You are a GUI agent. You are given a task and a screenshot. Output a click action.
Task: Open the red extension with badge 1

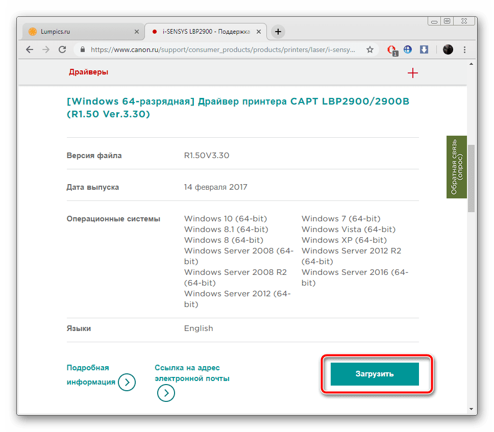[392, 50]
